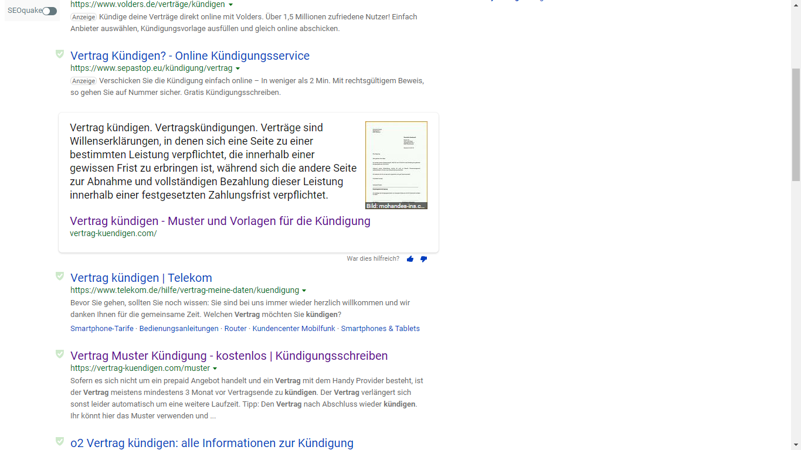Expand the sepastop.eu URL dropdown arrow

[x=237, y=69]
